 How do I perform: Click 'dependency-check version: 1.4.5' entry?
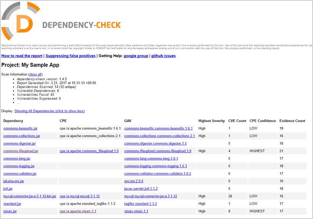(42, 79)
